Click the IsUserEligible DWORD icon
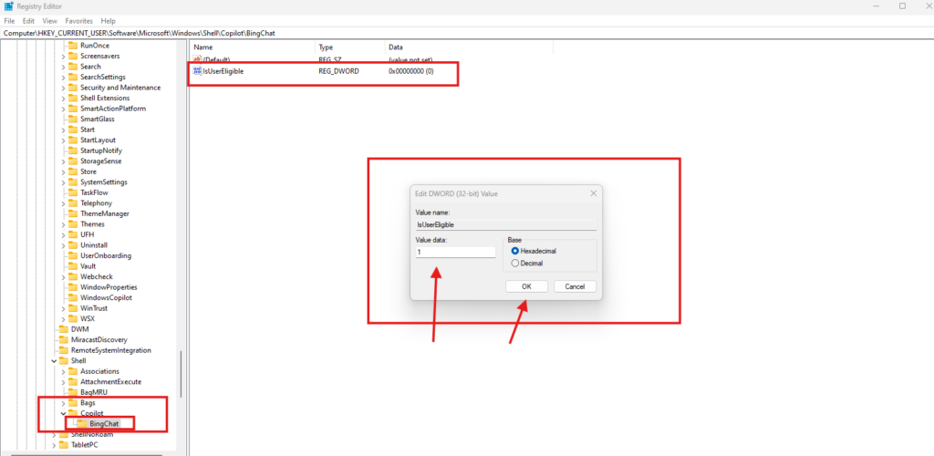Viewport: 934px width, 456px height. (x=198, y=71)
